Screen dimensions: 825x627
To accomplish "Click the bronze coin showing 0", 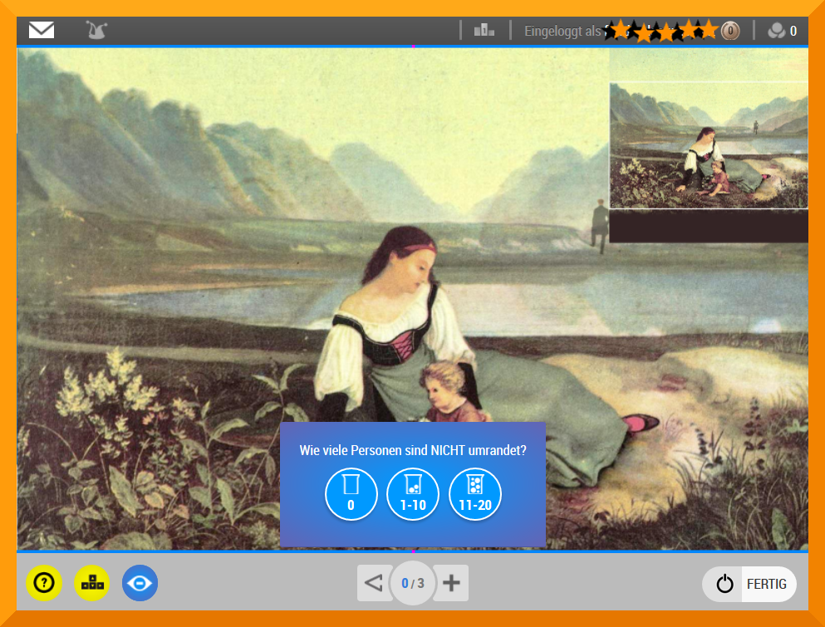I will [730, 31].
